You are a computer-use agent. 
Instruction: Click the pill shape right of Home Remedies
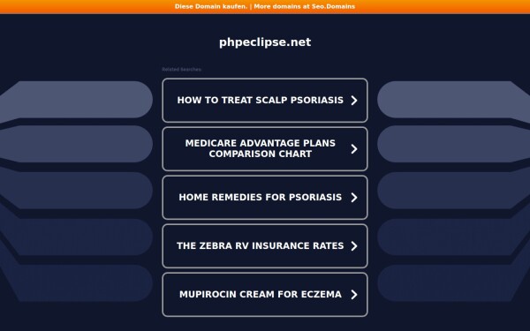(x=453, y=191)
